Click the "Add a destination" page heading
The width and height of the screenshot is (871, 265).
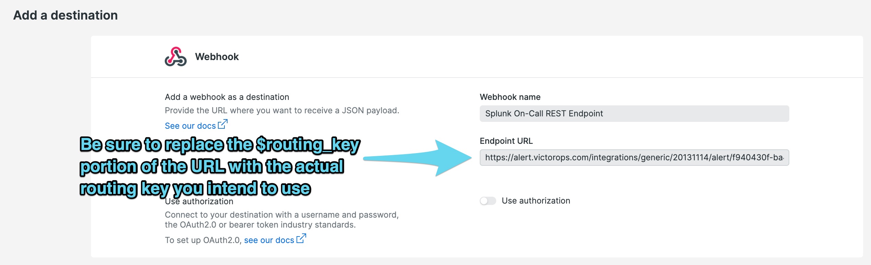(x=65, y=15)
